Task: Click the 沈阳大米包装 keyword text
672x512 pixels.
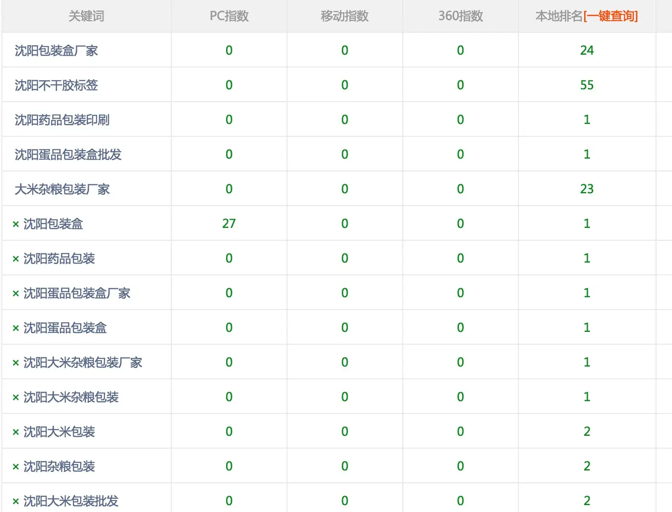Action: tap(59, 431)
